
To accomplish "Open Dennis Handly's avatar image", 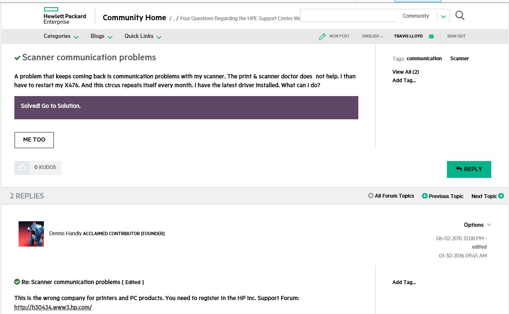I will click(31, 234).
